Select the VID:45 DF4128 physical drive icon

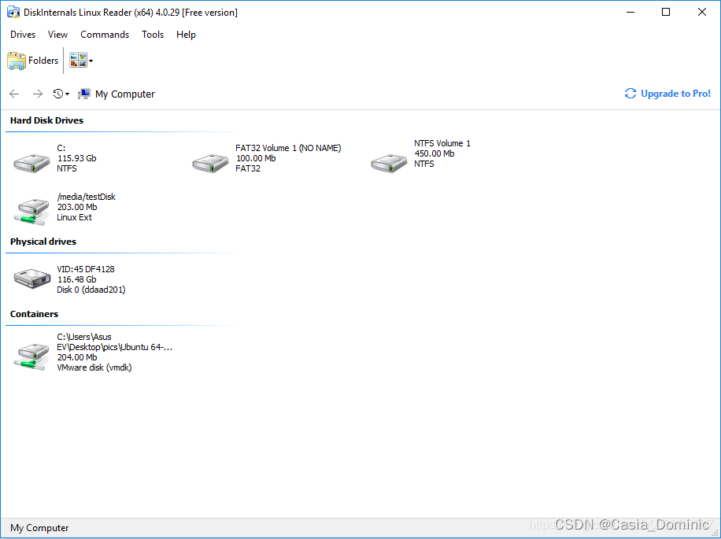pos(31,279)
